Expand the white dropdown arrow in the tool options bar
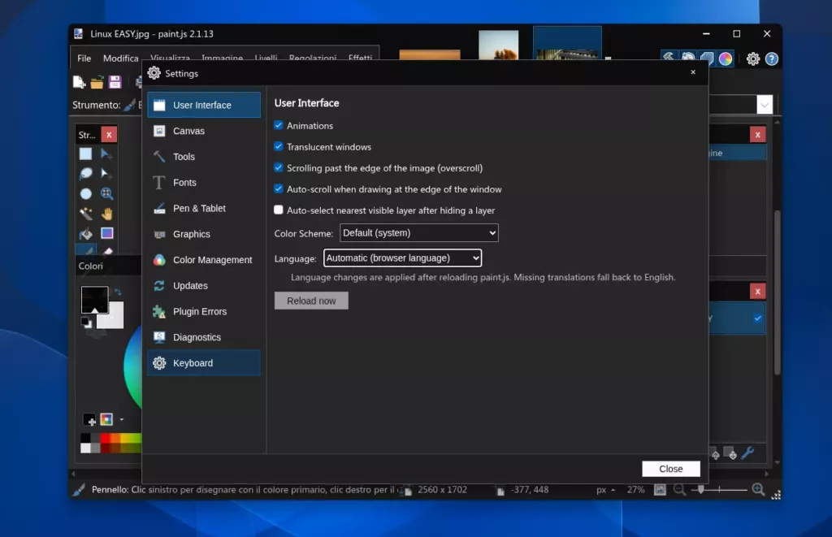The image size is (832, 537). 764,105
